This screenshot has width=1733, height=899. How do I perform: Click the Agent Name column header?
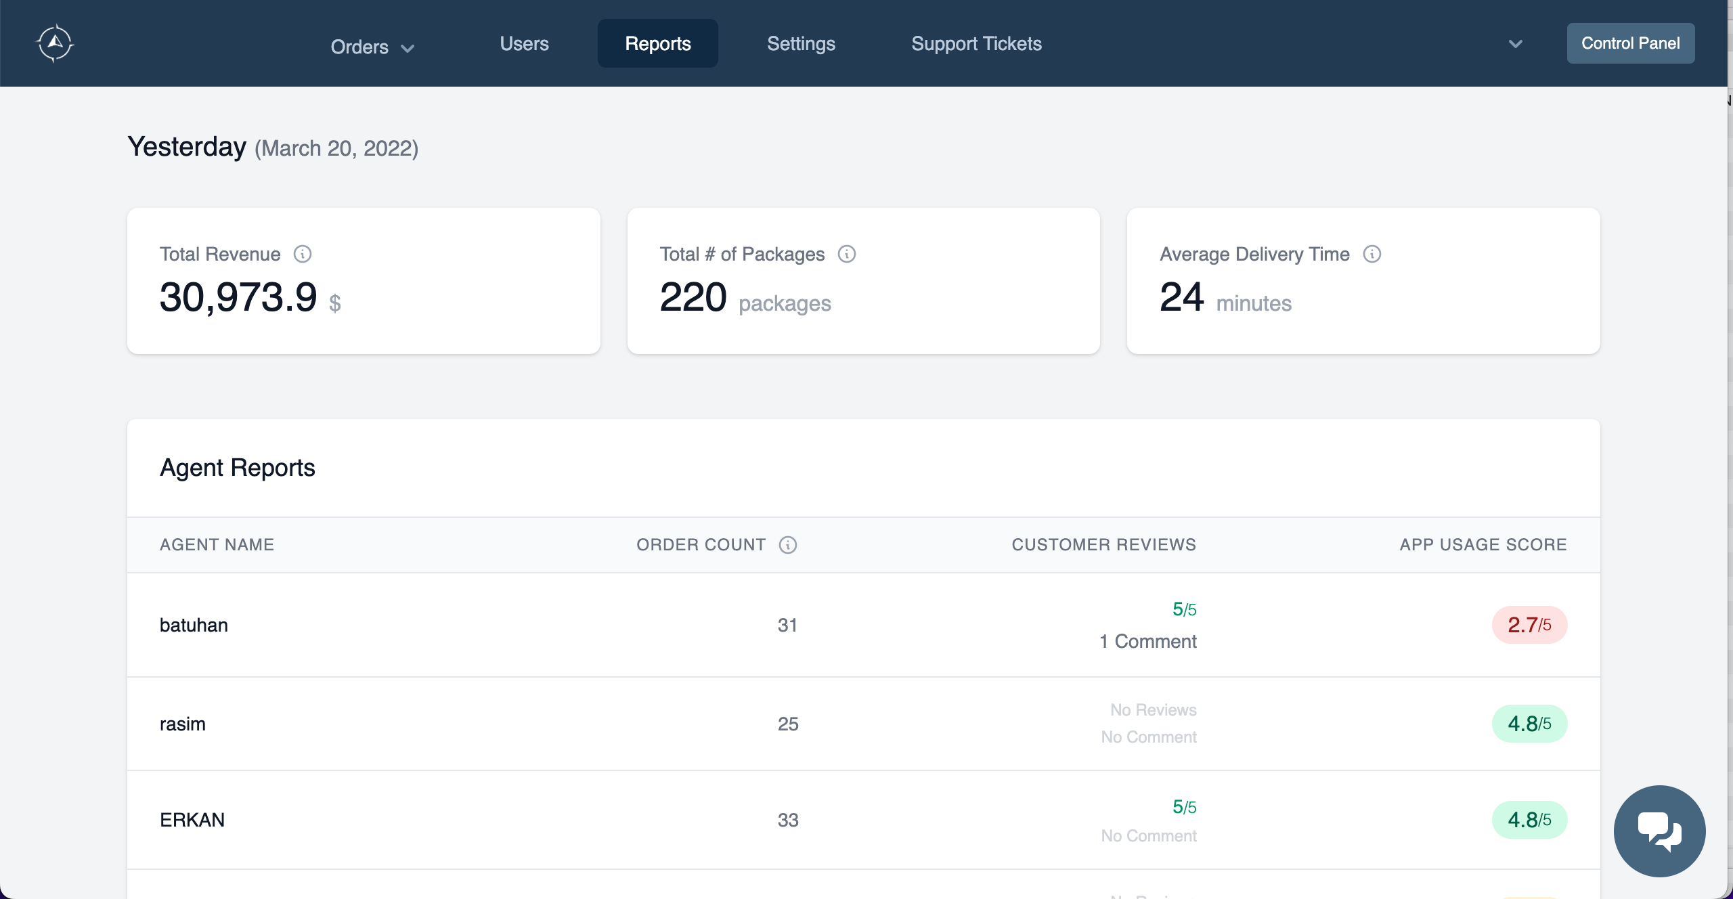coord(217,545)
